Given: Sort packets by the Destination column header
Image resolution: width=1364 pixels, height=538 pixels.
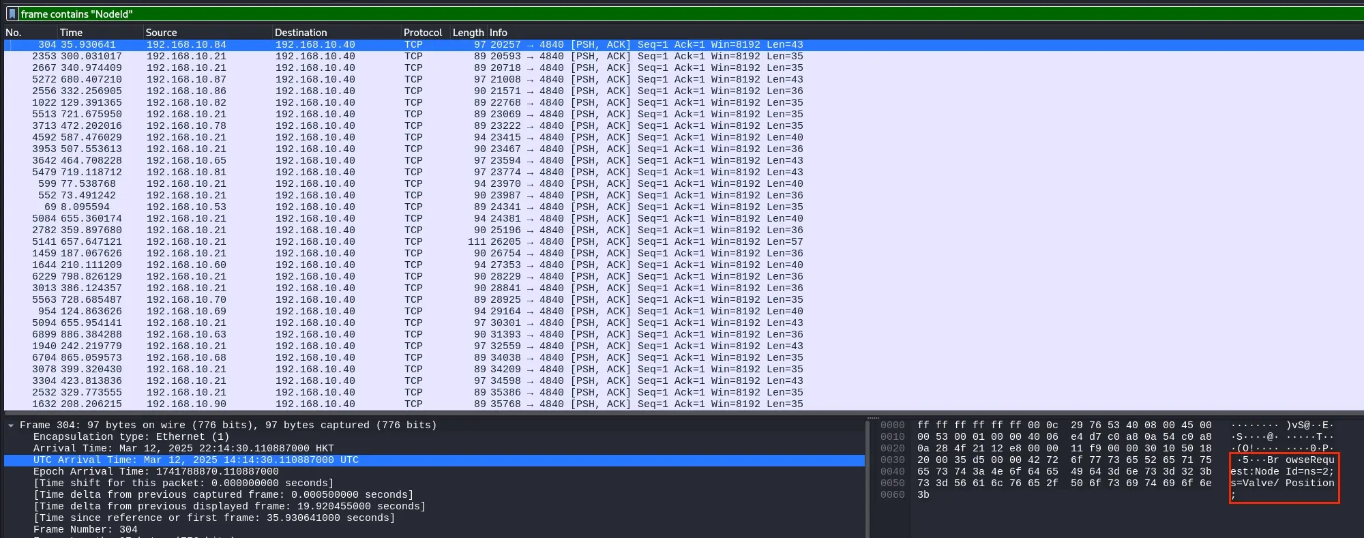Looking at the screenshot, I should click(336, 32).
